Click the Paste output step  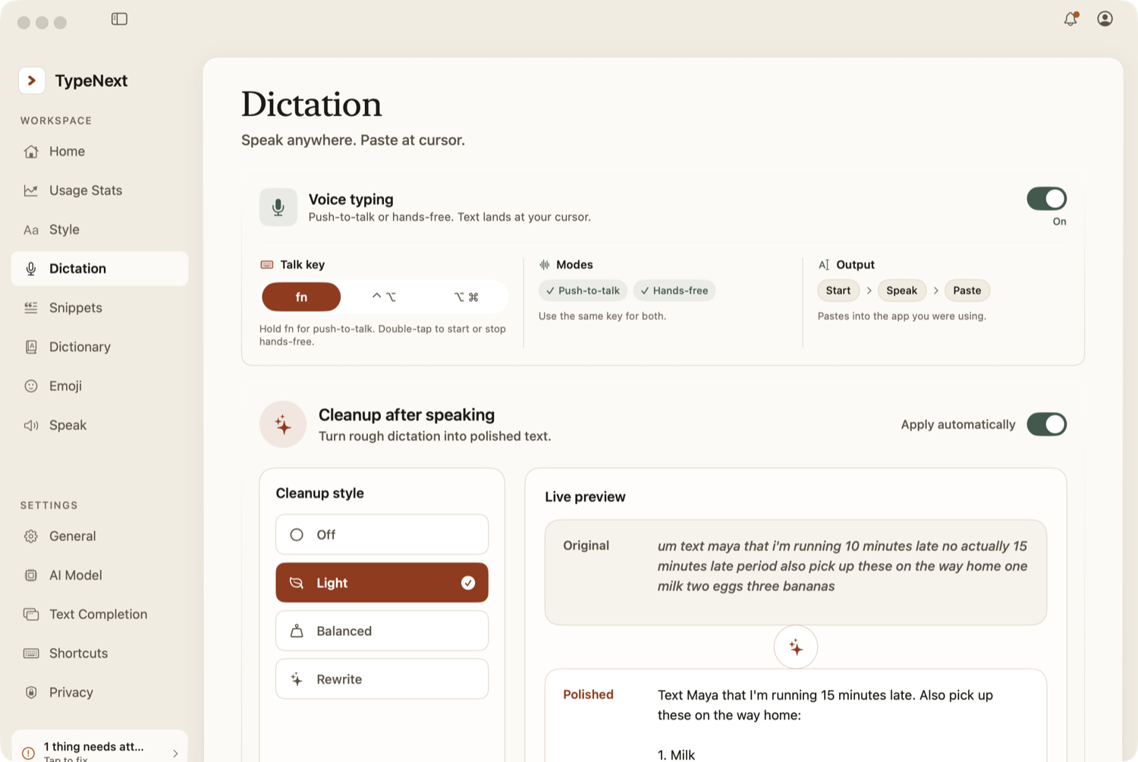(967, 291)
